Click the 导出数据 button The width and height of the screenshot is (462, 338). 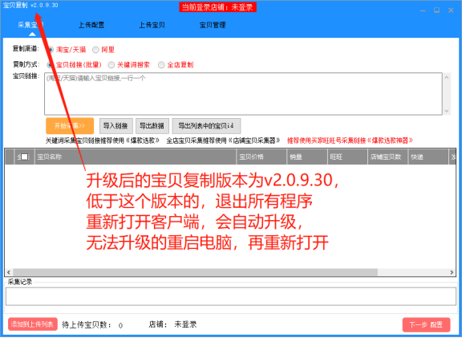(x=152, y=126)
